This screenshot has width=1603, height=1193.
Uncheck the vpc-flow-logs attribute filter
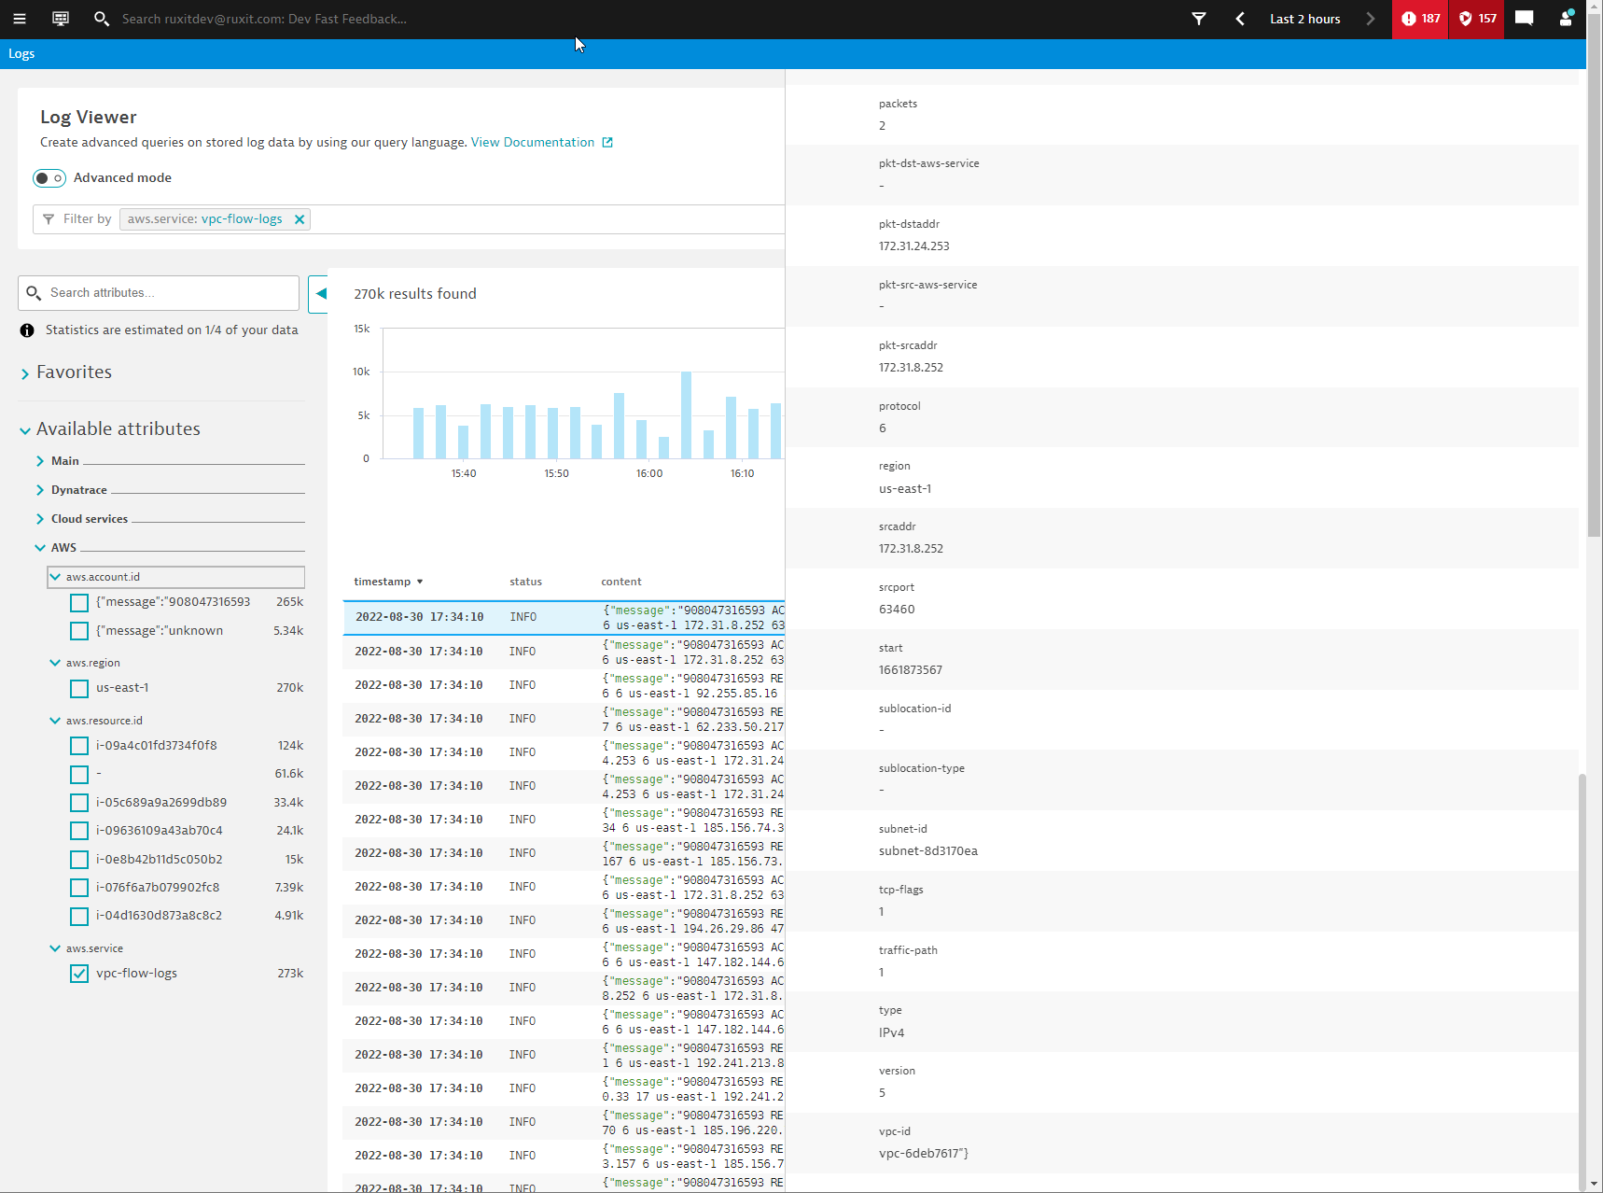(79, 974)
